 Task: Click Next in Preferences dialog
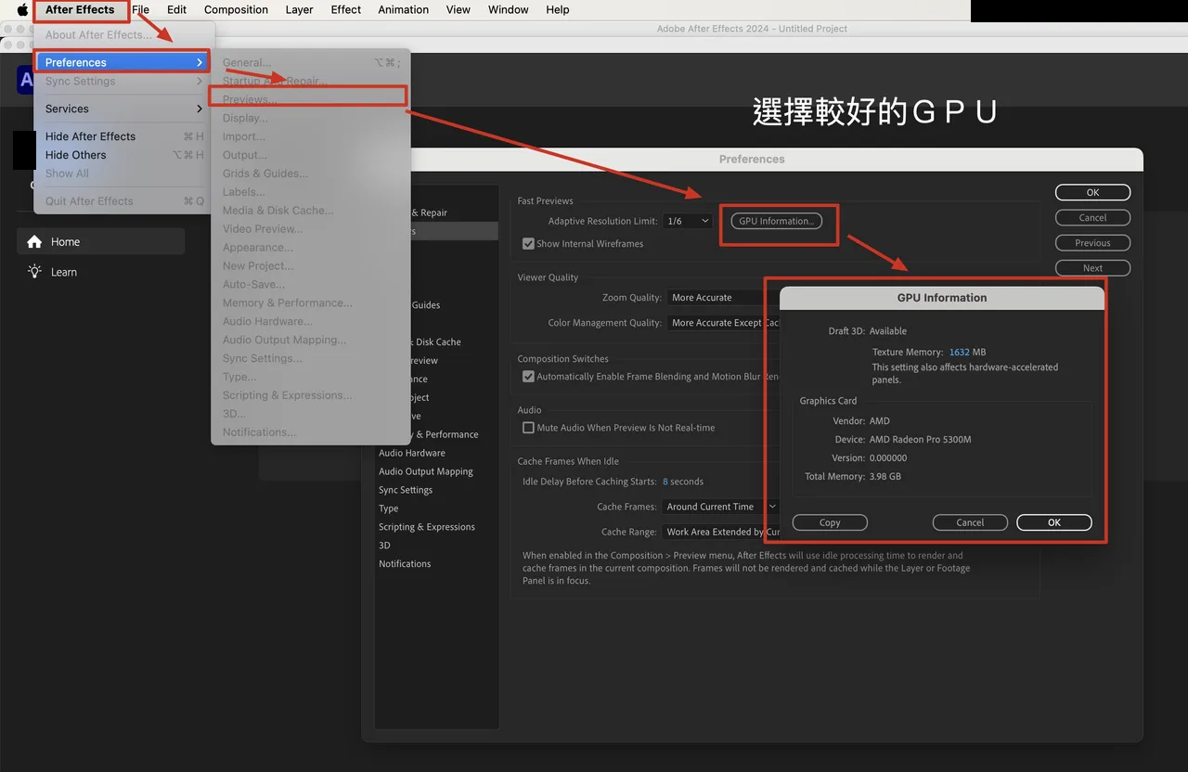[1092, 267]
